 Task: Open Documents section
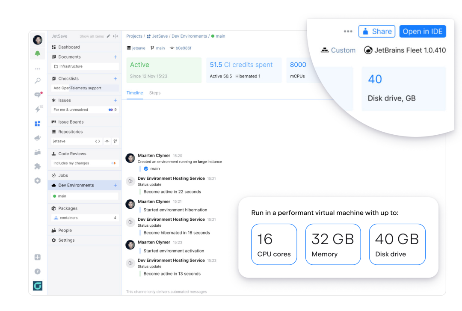pyautogui.click(x=70, y=57)
